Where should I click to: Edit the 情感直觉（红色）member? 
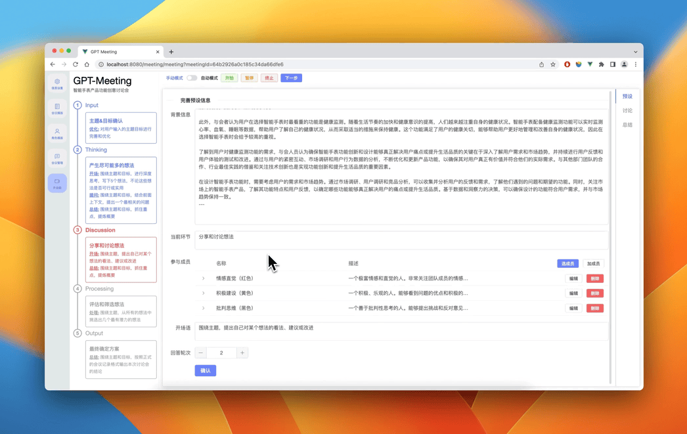pos(573,278)
